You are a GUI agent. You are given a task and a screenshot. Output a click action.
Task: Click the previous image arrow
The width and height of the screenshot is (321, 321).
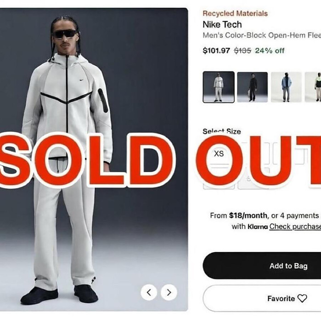coord(149,292)
